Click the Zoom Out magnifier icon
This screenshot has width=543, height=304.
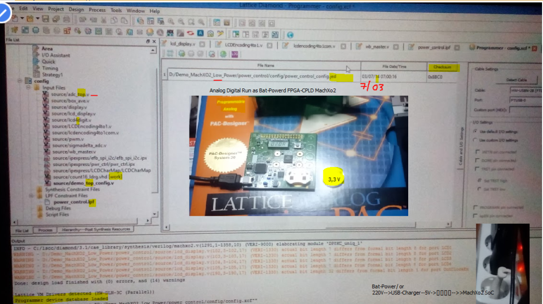tap(181, 22)
